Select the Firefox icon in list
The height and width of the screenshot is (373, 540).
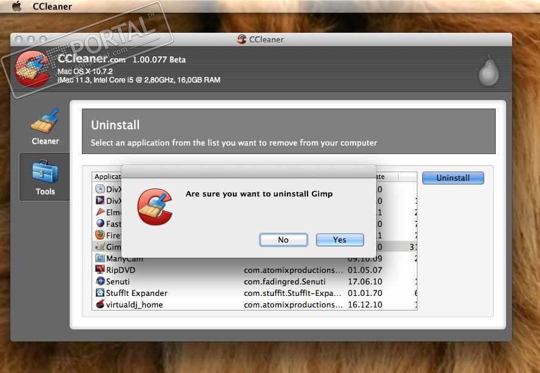click(100, 235)
